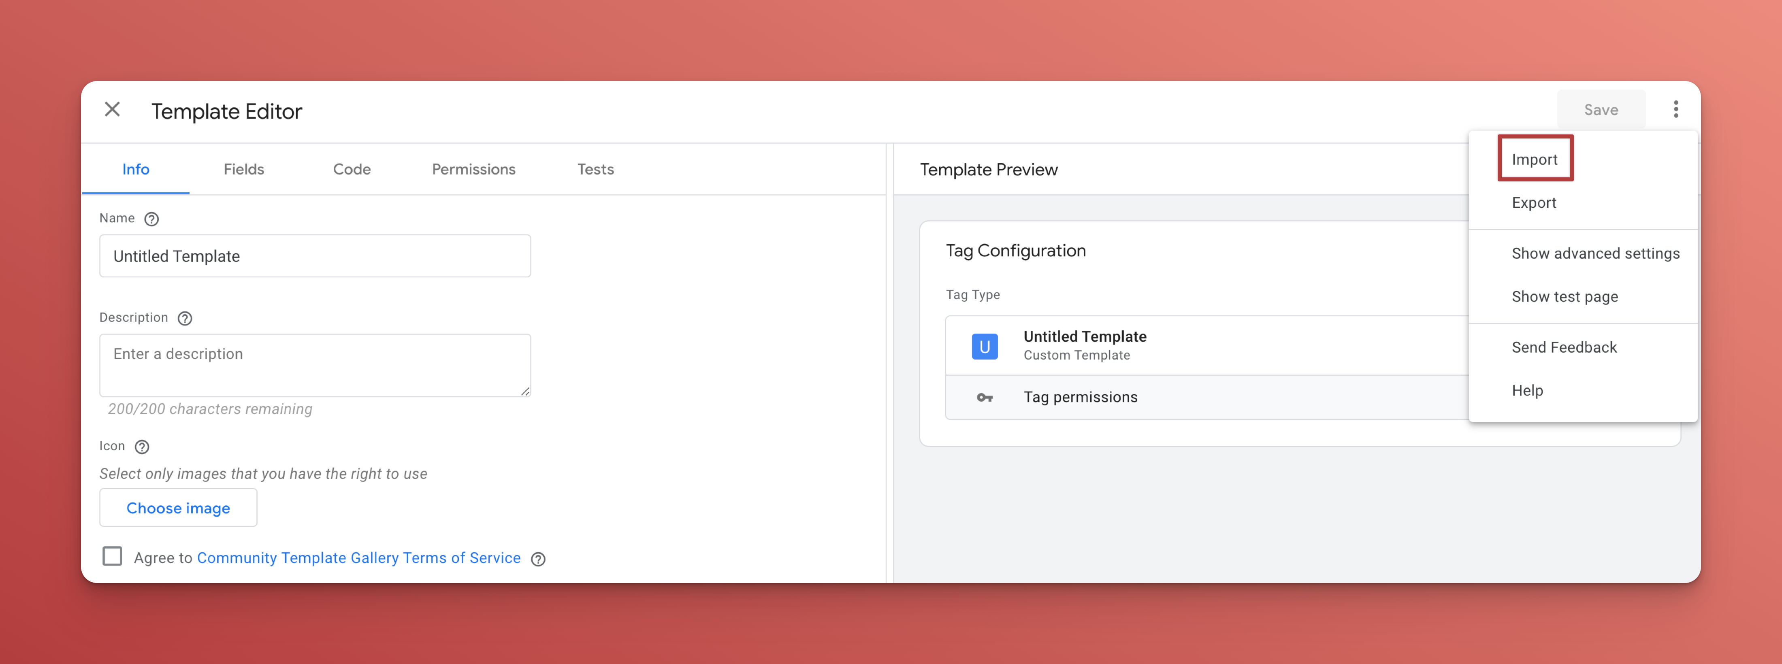Click the Name field help icon

tap(151, 219)
